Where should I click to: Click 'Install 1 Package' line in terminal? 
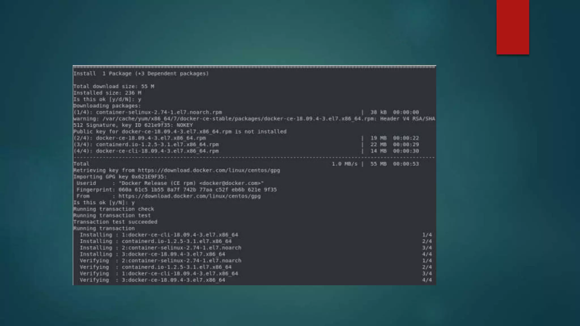tap(141, 74)
